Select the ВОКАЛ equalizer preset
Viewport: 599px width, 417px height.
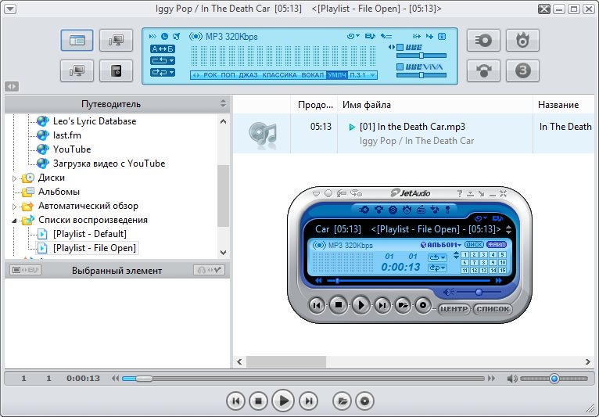tap(313, 75)
